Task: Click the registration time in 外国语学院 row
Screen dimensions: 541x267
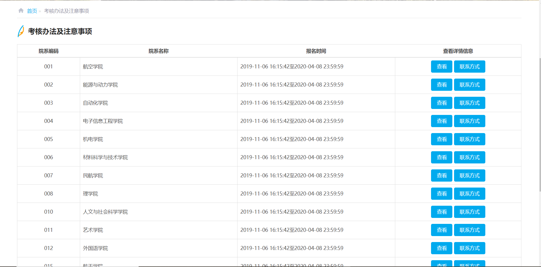Action: click(x=292, y=248)
